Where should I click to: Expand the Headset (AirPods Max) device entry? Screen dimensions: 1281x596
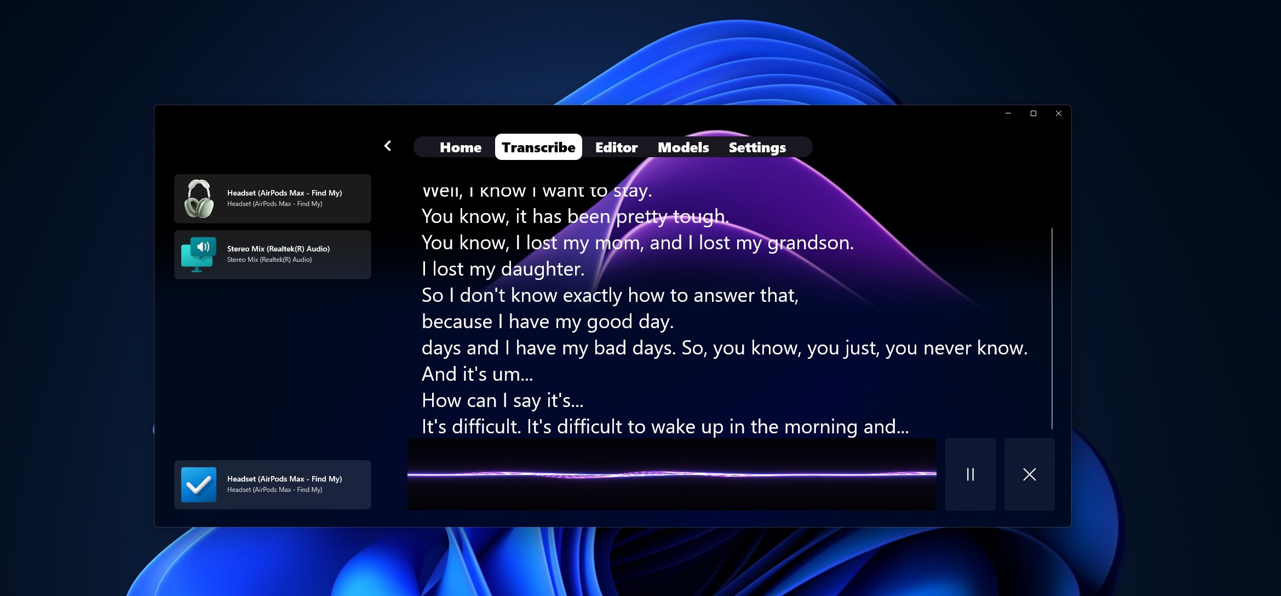point(272,198)
